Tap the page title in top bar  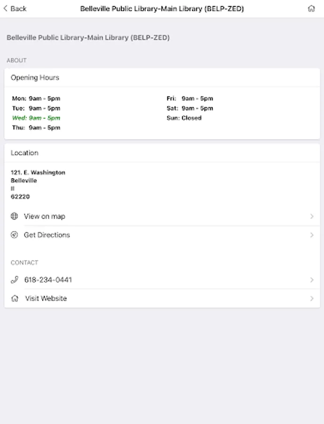point(162,8)
